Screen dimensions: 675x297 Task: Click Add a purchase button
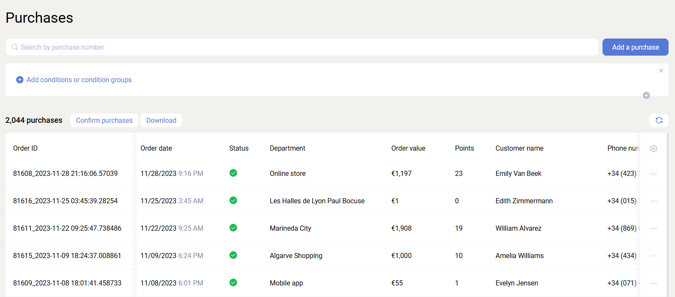tap(635, 47)
